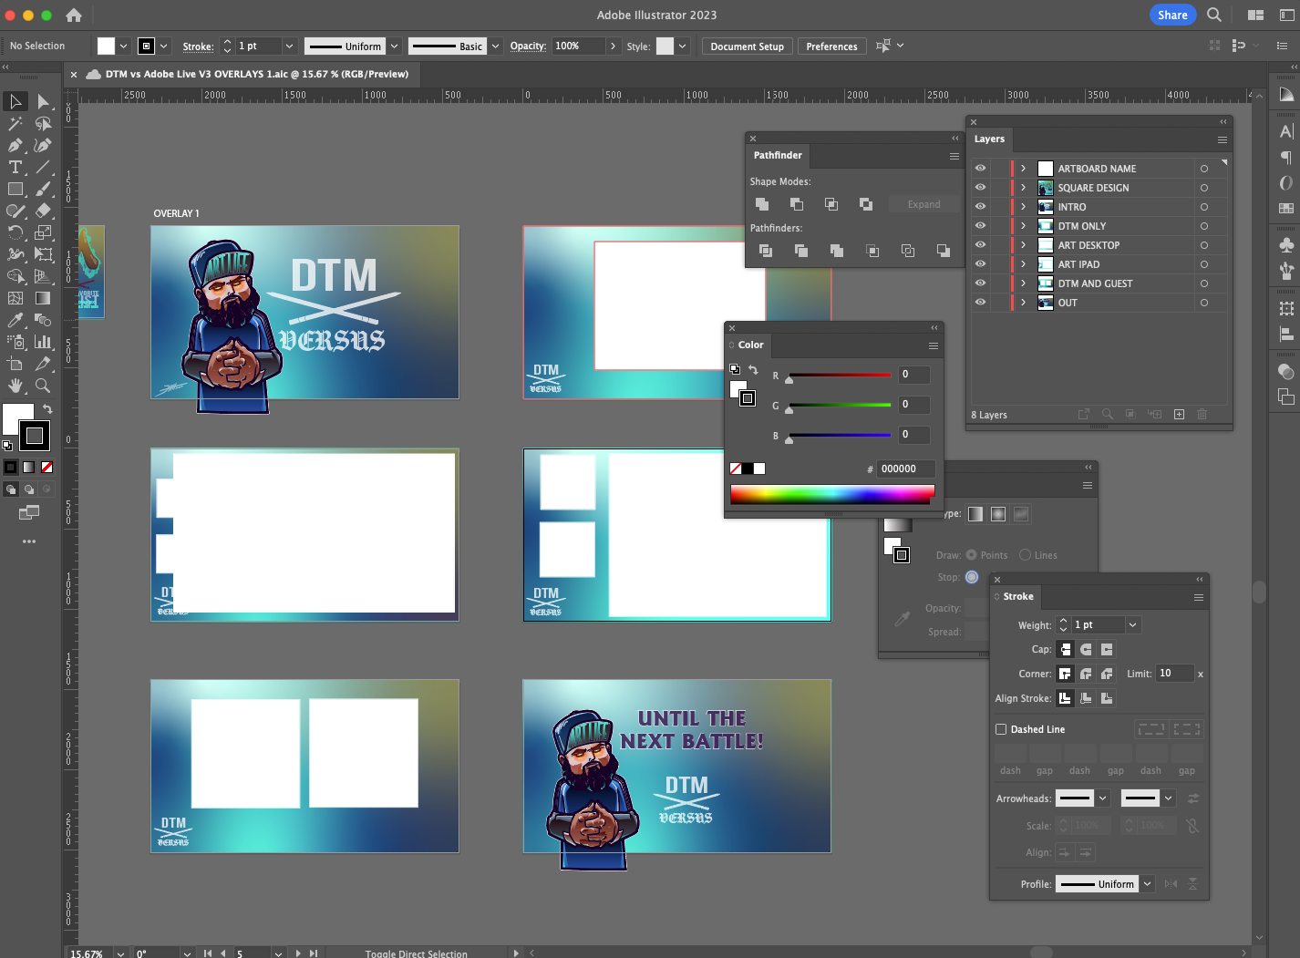This screenshot has width=1300, height=958.
Task: Click the R red slider in Color panel
Action: pos(840,375)
